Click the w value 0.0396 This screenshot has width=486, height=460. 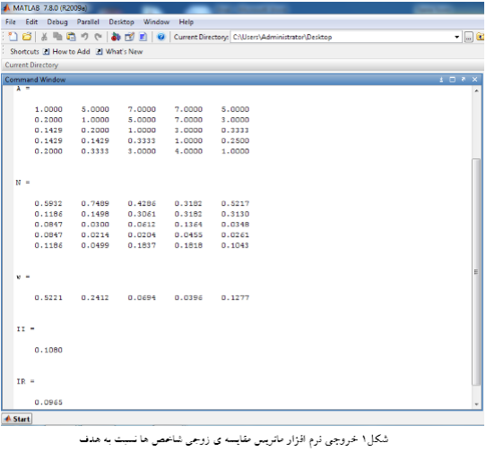point(188,298)
